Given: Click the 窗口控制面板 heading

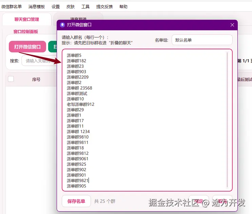Looking at the screenshot, I should (x=26, y=32).
